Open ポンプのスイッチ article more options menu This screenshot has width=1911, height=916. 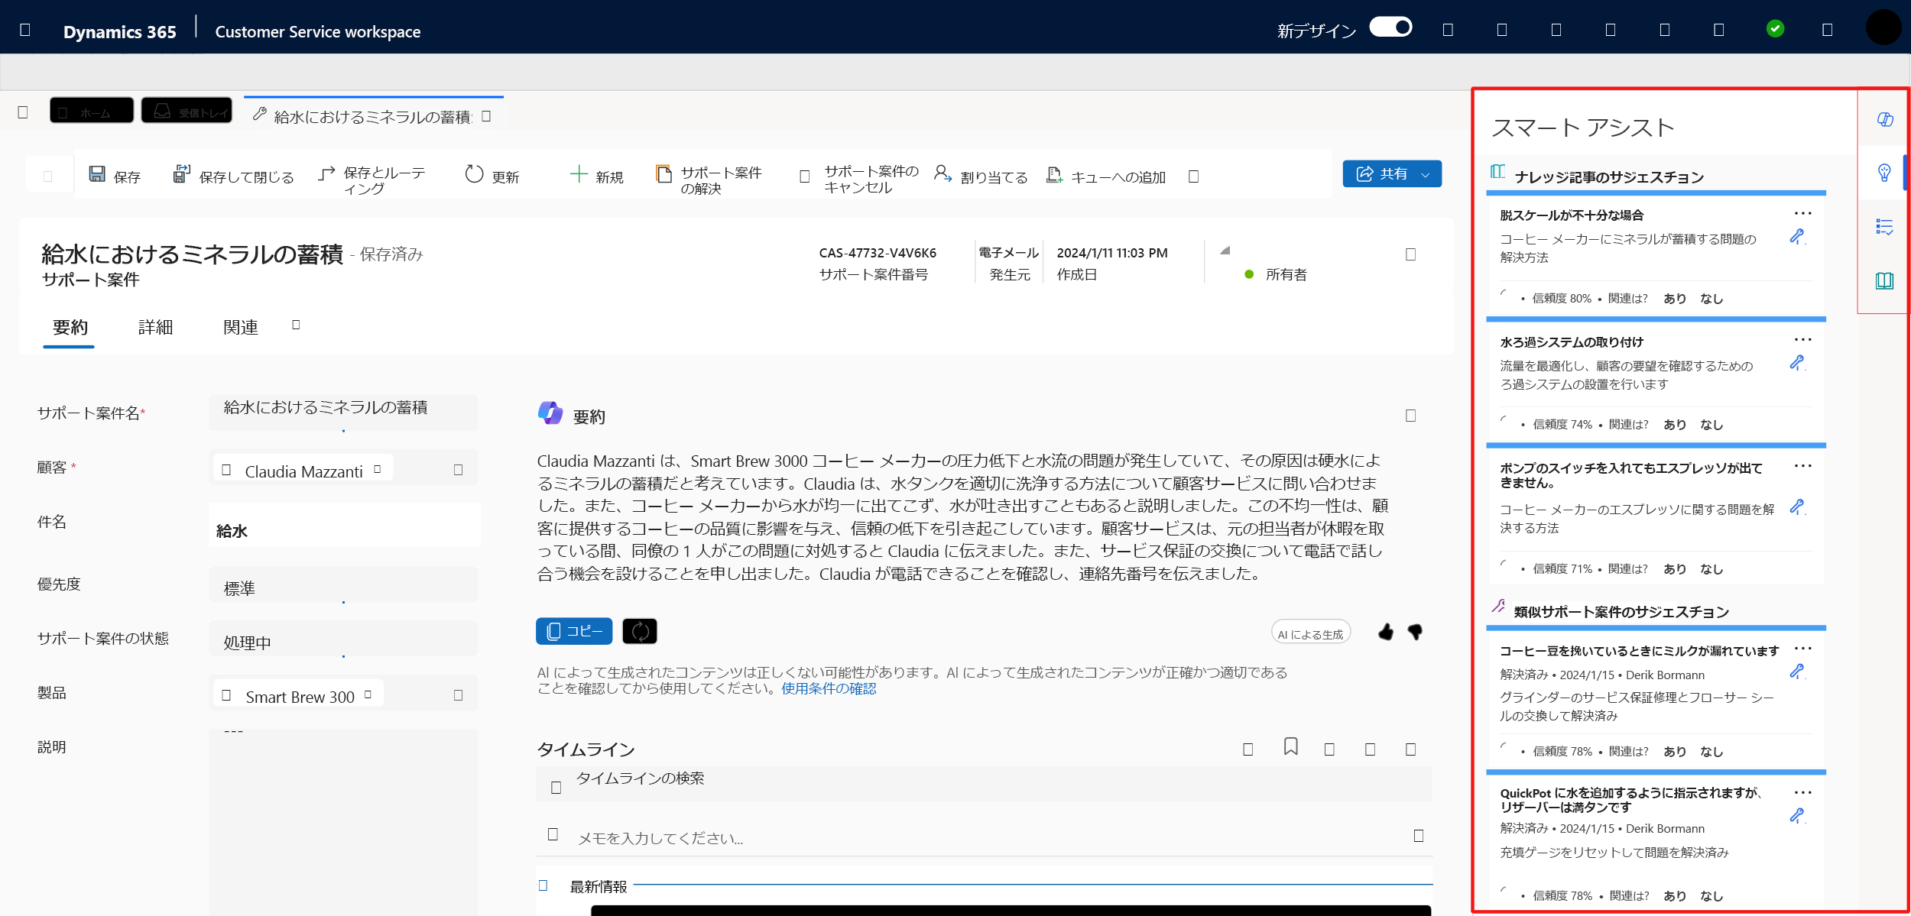pyautogui.click(x=1803, y=466)
